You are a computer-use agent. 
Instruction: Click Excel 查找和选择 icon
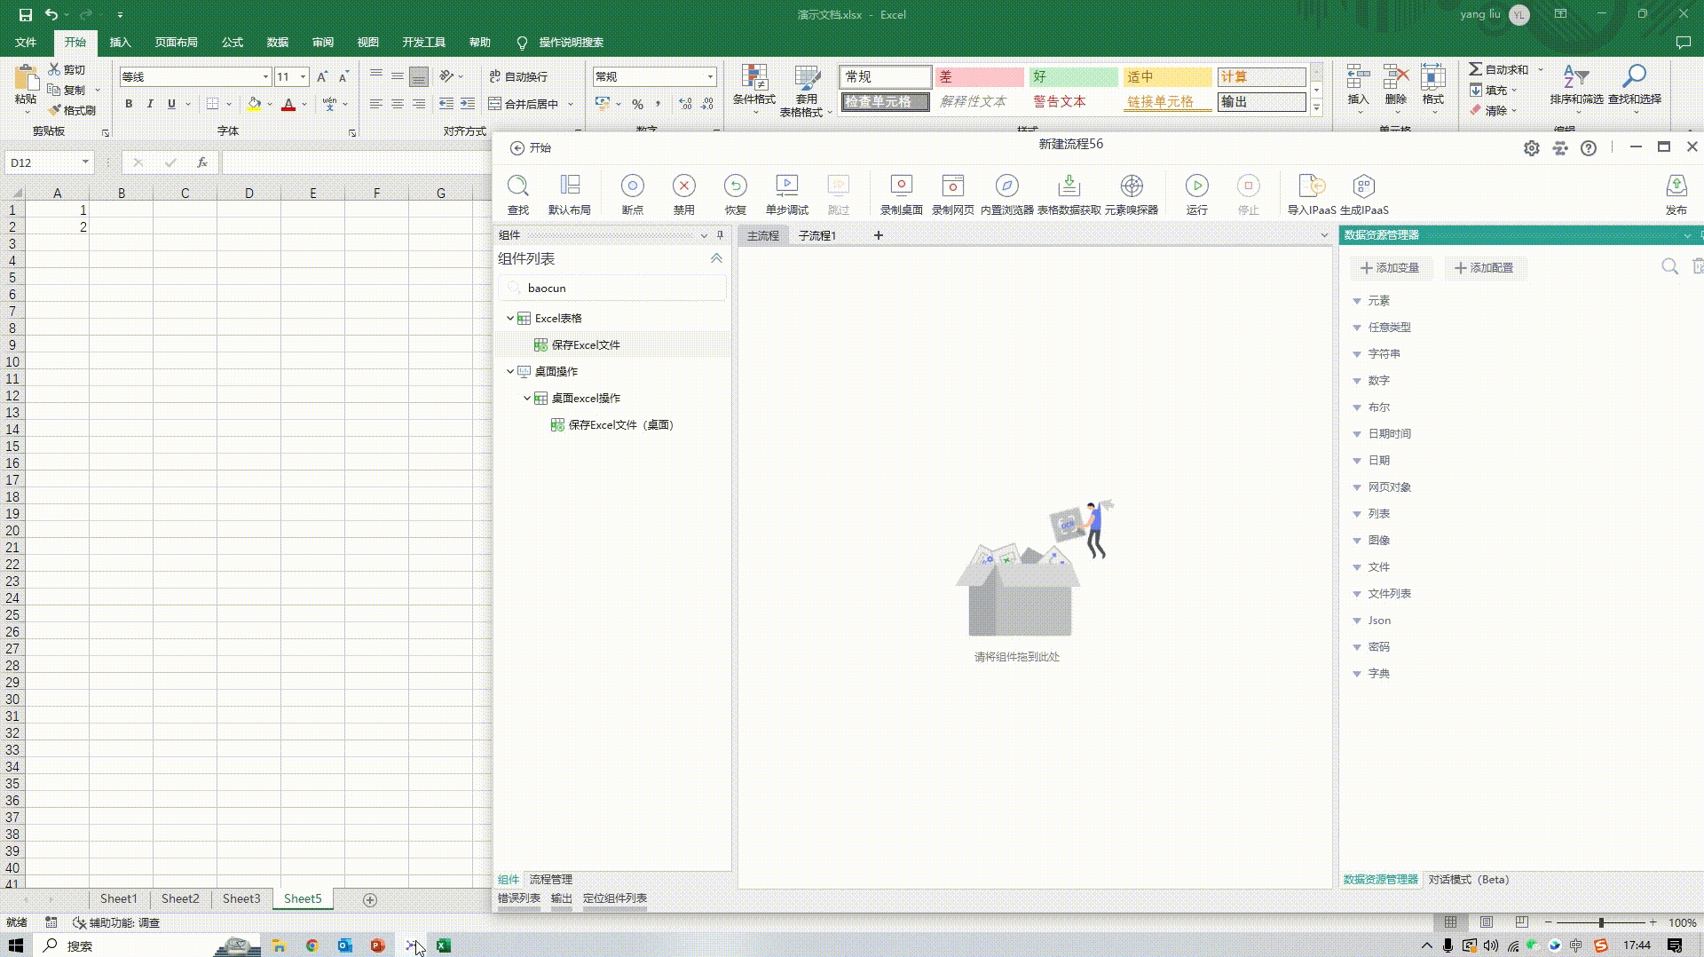(1634, 77)
